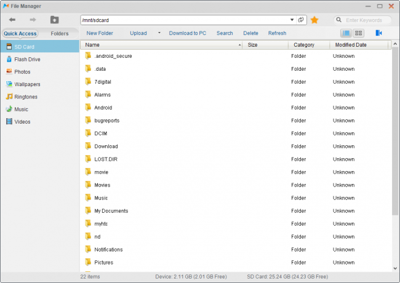Switch to list view icon
Image resolution: width=400 pixels, height=283 pixels.
346,33
